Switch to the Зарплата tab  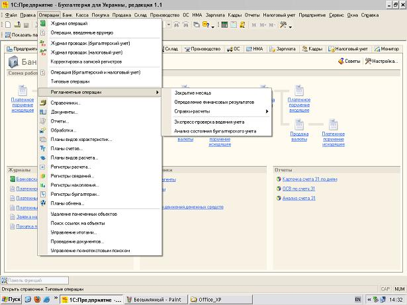click(283, 49)
